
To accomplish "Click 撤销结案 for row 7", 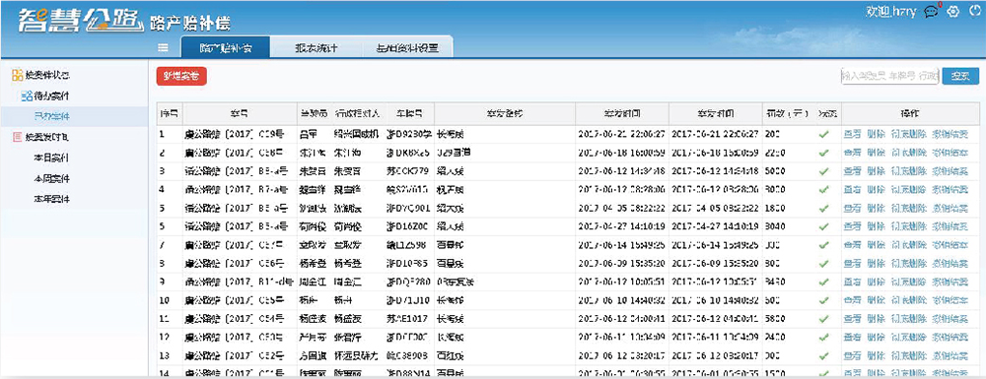I will 950,245.
